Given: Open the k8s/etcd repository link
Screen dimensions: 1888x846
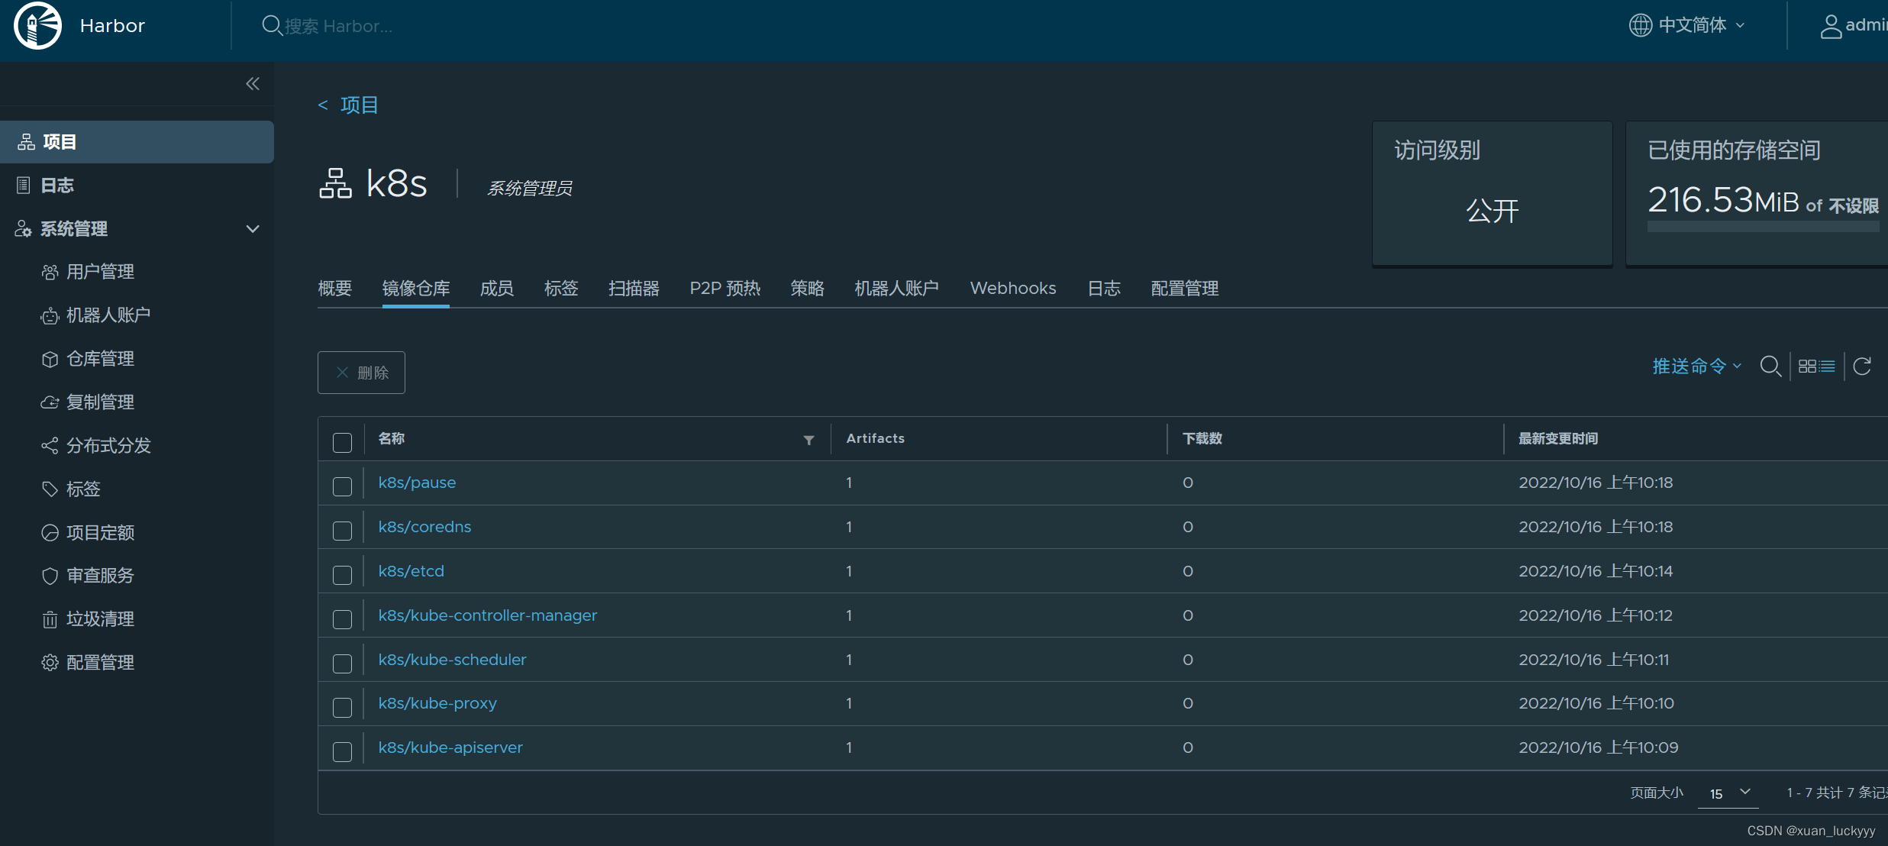Looking at the screenshot, I should [411, 571].
